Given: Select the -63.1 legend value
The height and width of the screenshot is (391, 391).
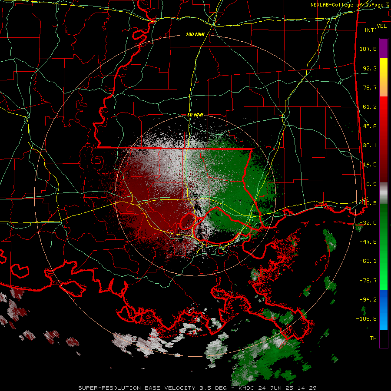Looking at the screenshot, I should [x=368, y=261].
